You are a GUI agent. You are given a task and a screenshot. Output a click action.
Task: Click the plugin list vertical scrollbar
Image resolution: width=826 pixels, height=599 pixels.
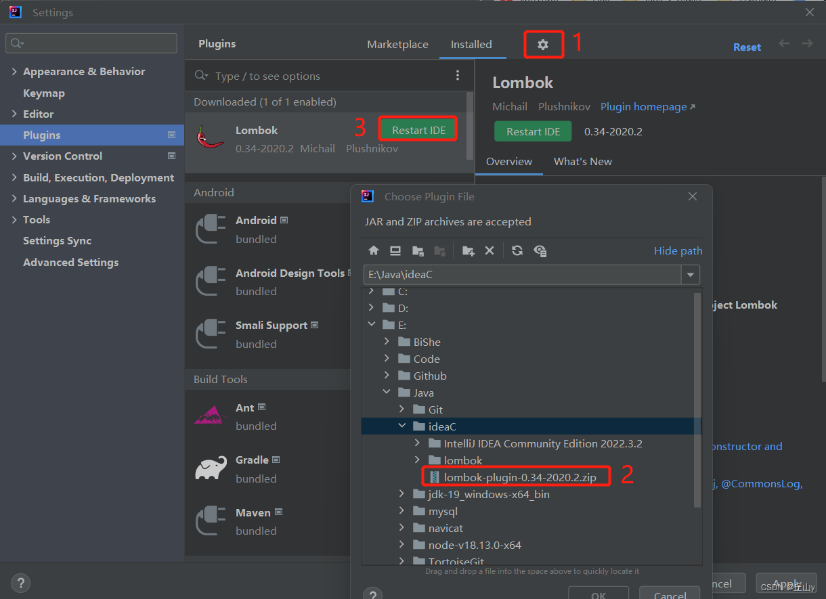(x=470, y=125)
